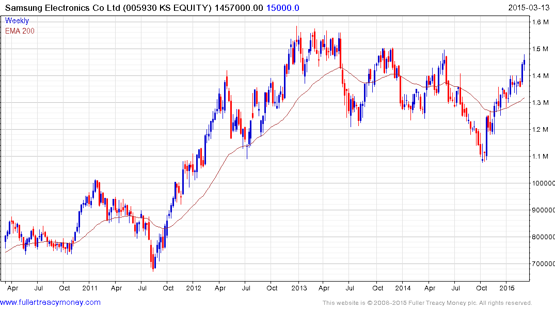Click the 700000 price axis label

(x=544, y=264)
